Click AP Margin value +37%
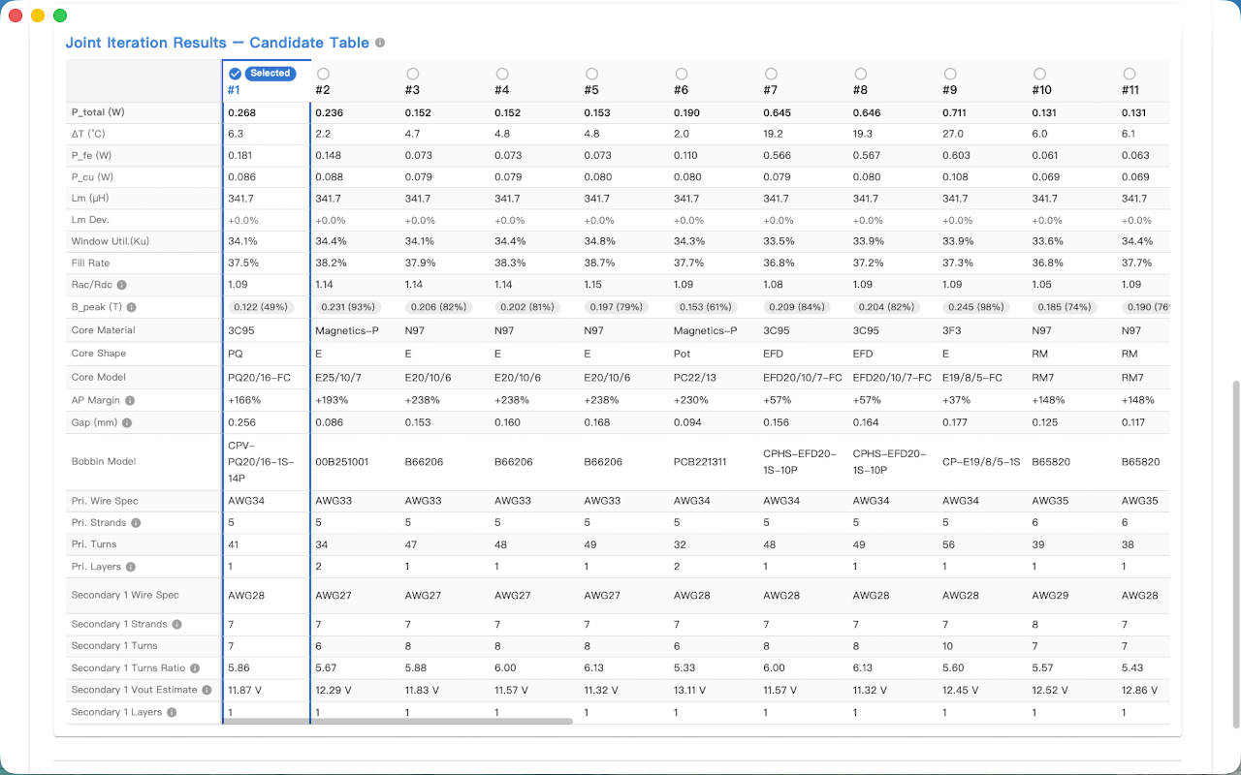The image size is (1241, 775). tap(956, 400)
